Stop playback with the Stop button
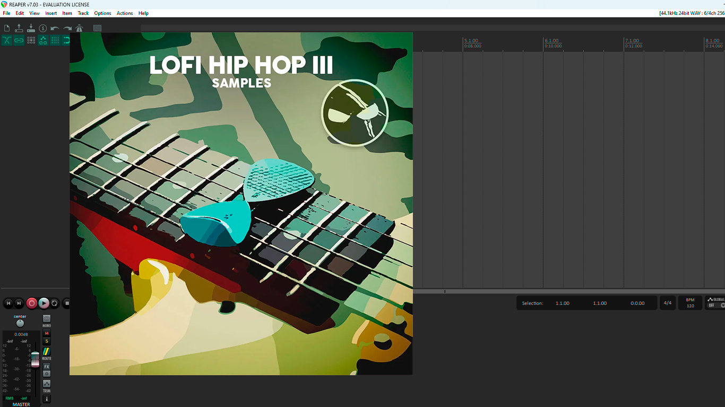The width and height of the screenshot is (725, 407). [x=66, y=303]
